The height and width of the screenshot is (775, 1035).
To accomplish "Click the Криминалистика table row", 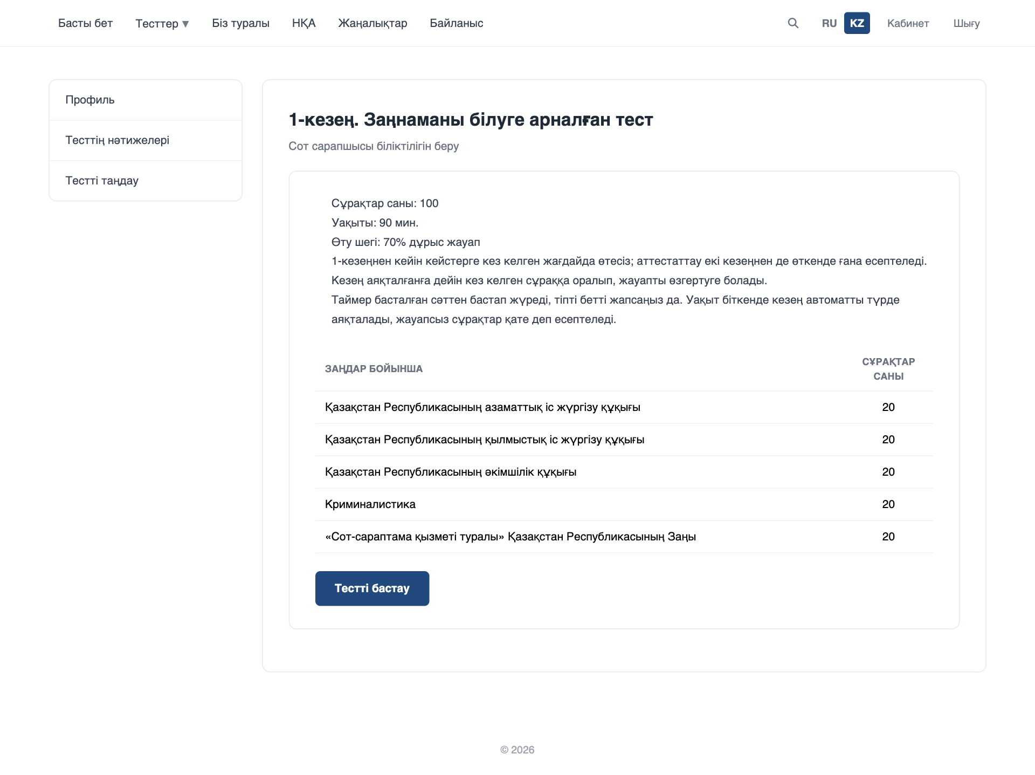I will click(x=624, y=504).
